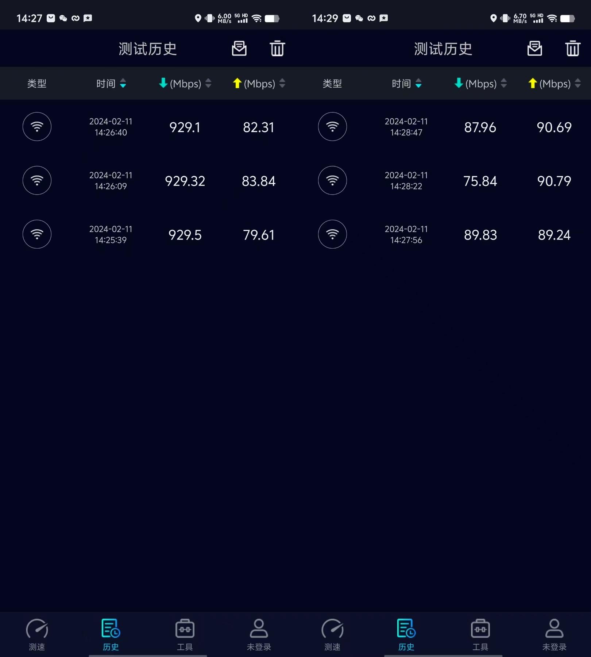Open the 未登录 account tab in left screen
The image size is (591, 657).
click(x=259, y=635)
